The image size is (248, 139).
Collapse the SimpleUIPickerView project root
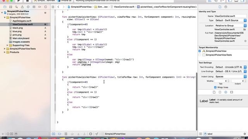click(2, 12)
